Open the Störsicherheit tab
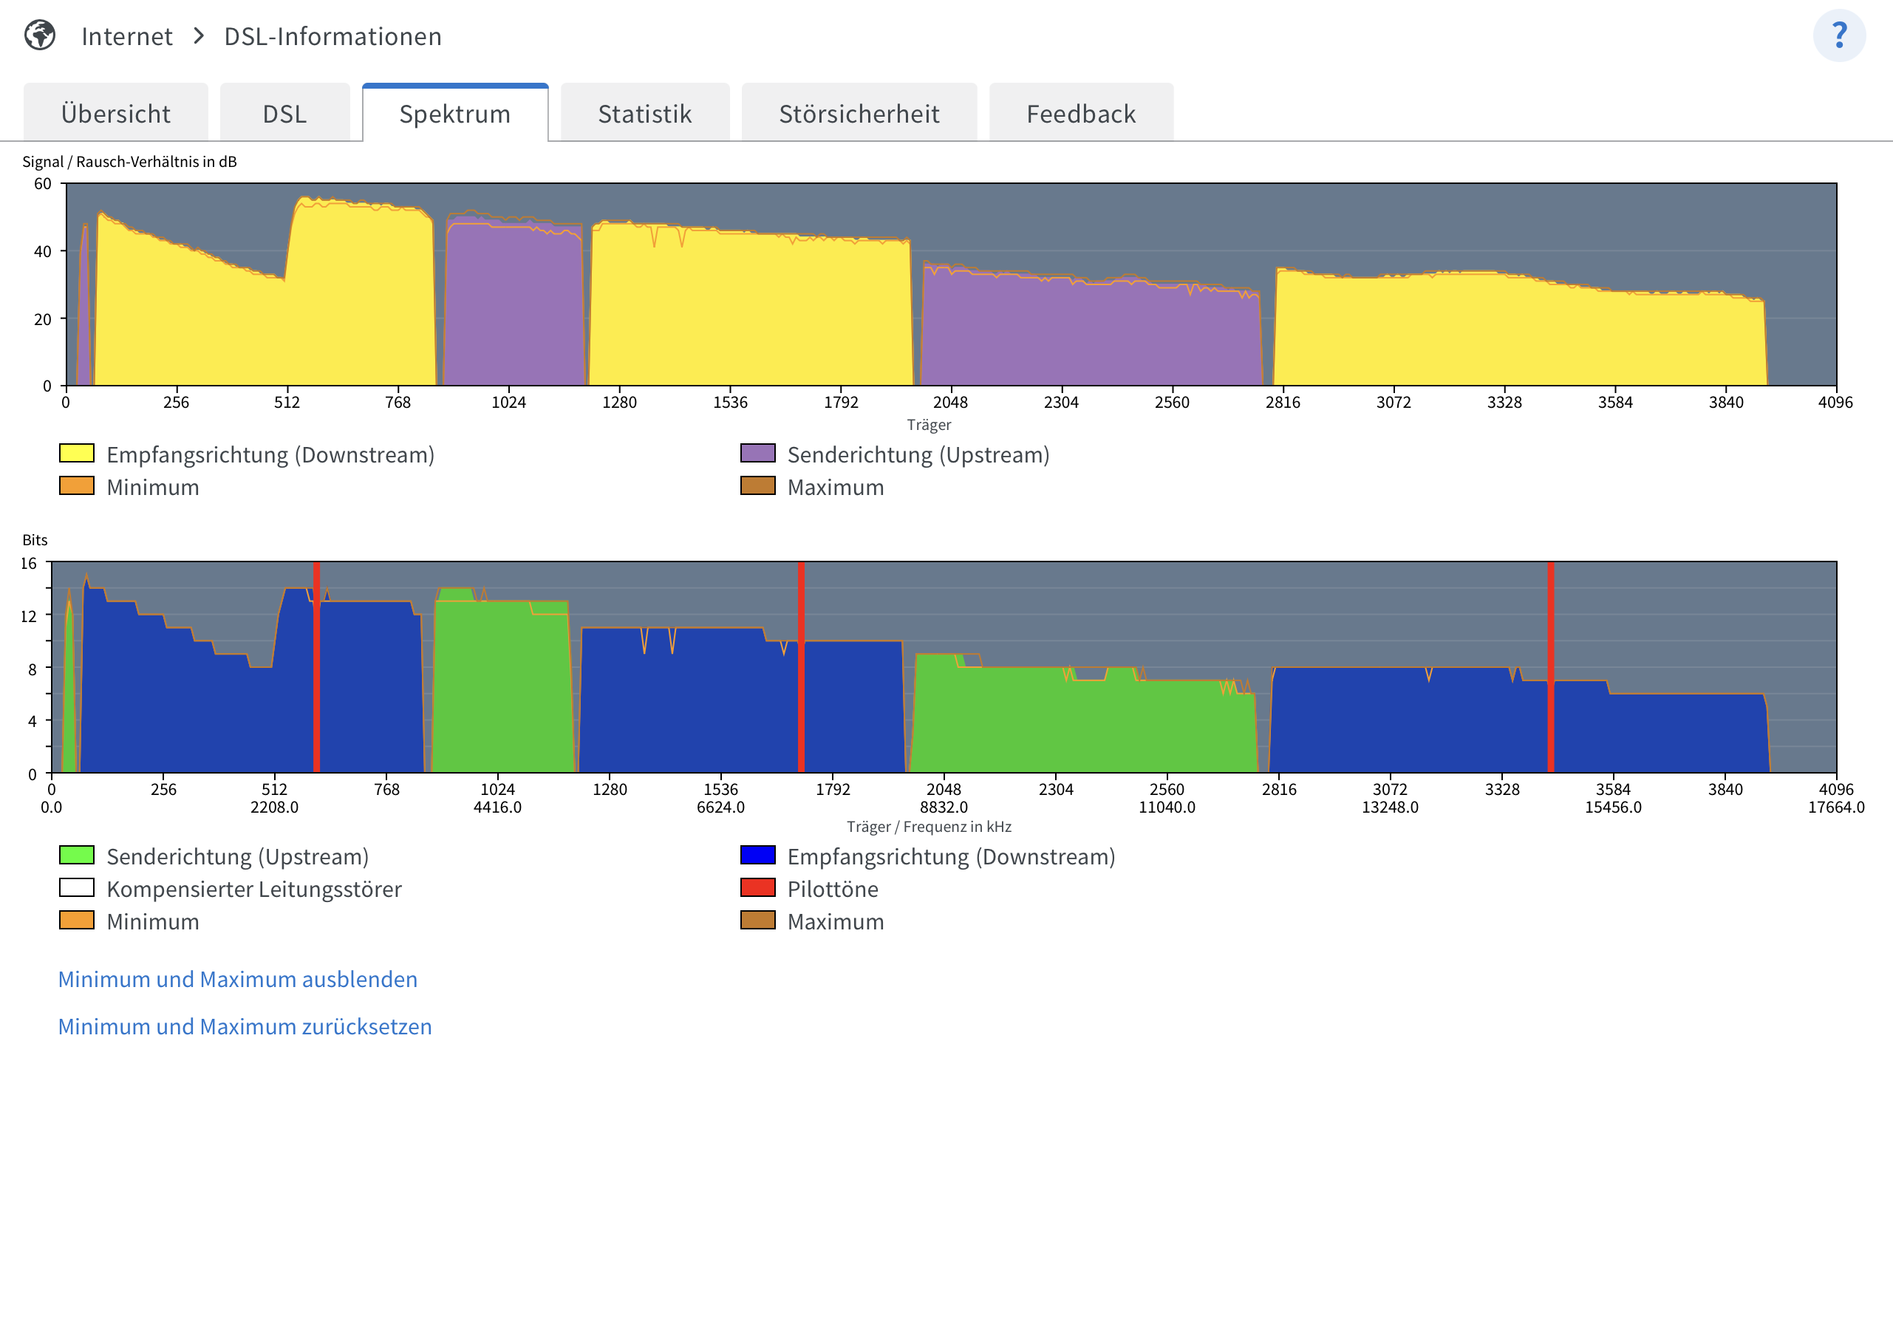Viewport: 1893px width, 1321px height. coord(859,114)
